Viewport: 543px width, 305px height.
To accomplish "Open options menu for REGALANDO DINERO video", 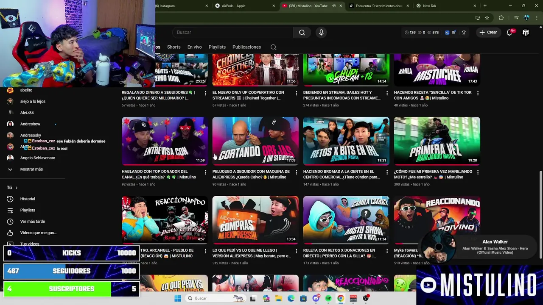I will 205,93.
